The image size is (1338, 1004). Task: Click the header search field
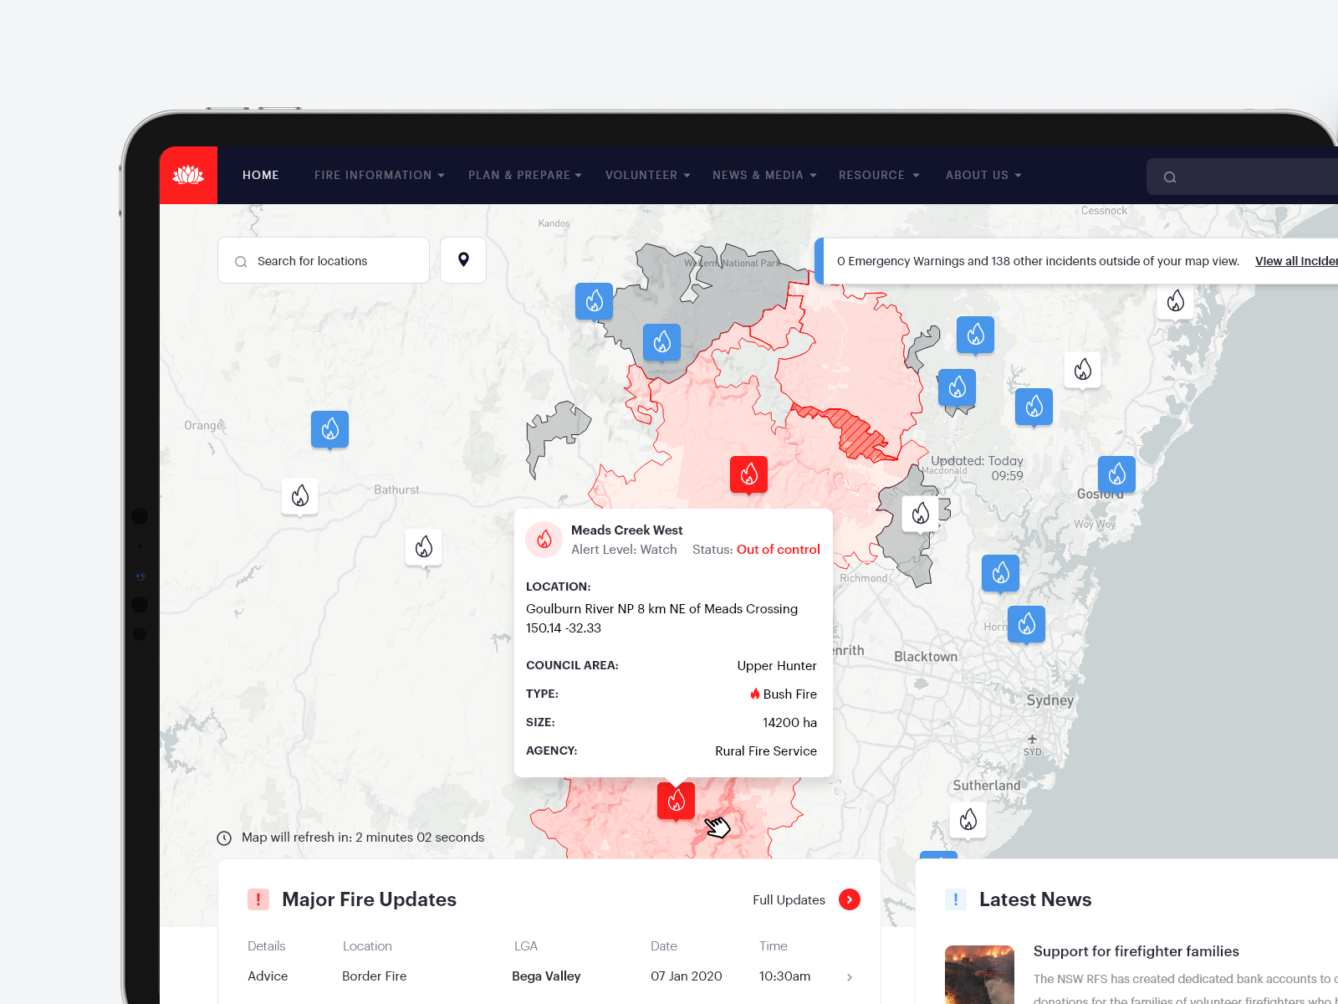coord(1243,177)
